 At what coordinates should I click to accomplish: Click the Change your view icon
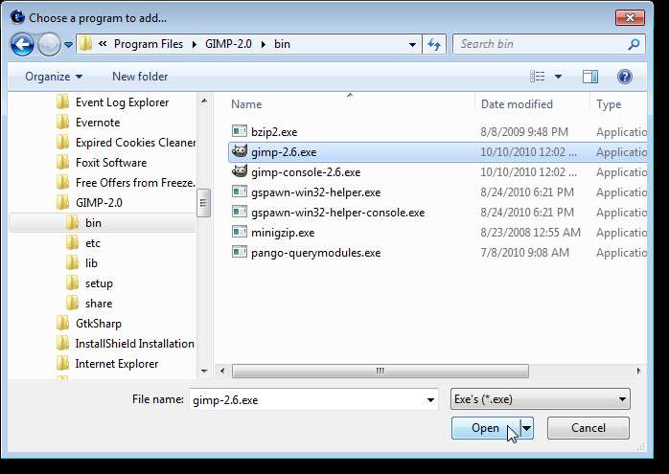pos(537,77)
